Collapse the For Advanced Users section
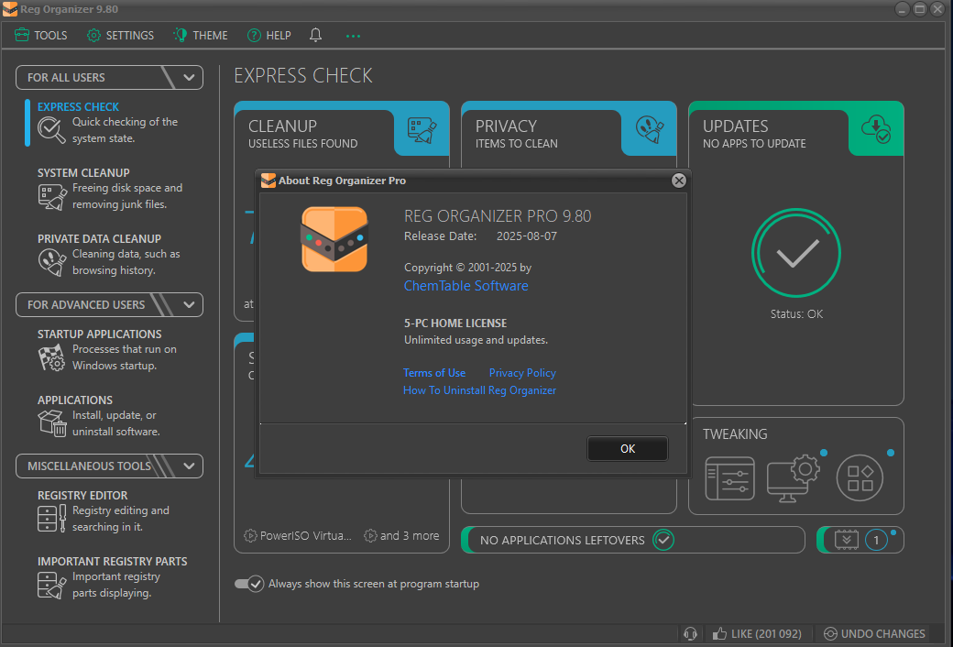The image size is (953, 647). 189,304
